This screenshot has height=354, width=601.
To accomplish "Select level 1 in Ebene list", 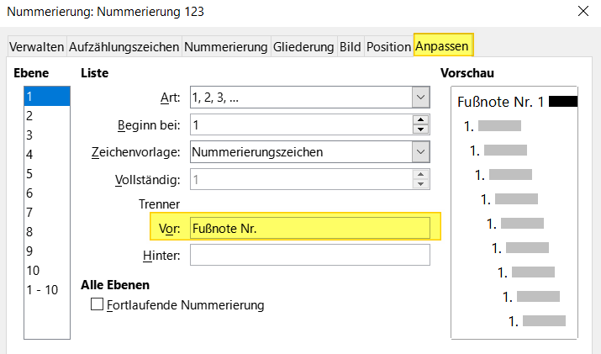I will tap(47, 96).
